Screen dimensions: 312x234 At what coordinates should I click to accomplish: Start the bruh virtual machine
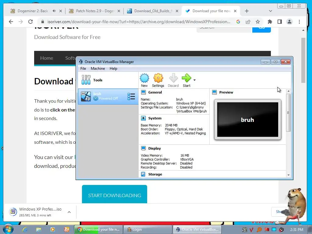tap(186, 80)
